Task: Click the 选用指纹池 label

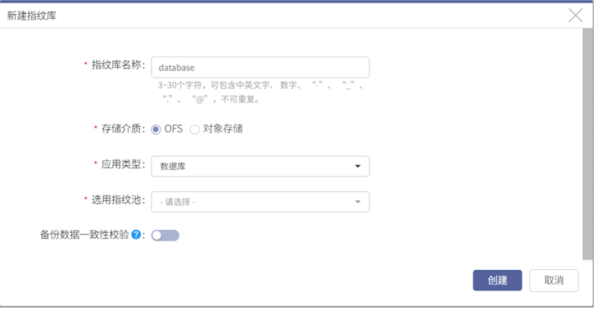Action: (x=118, y=200)
